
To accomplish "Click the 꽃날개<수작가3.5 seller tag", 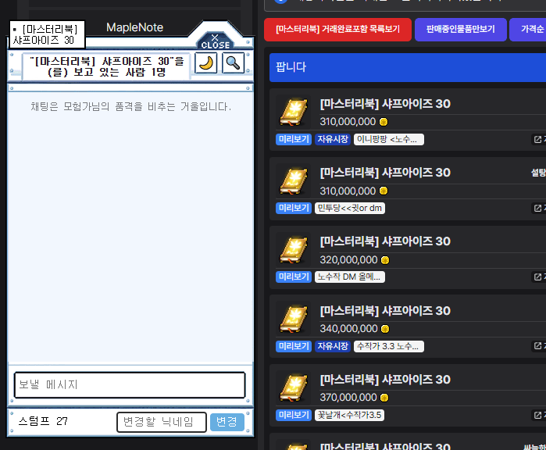I will tap(349, 415).
